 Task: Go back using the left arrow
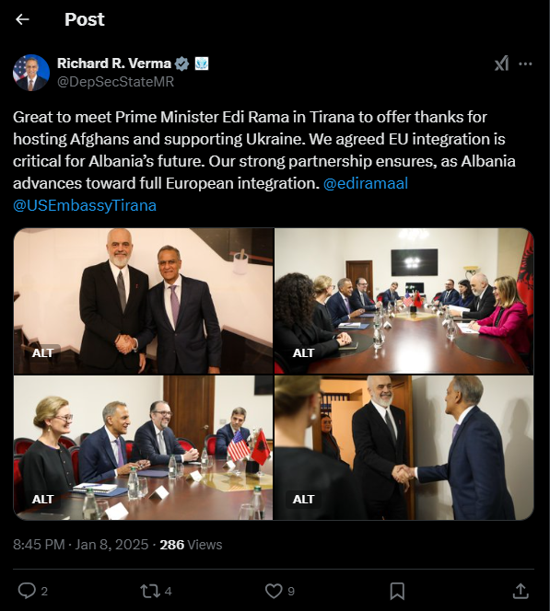[22, 19]
